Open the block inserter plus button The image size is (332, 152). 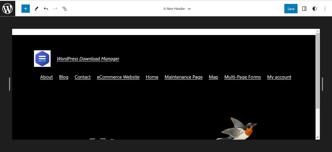pos(26,9)
